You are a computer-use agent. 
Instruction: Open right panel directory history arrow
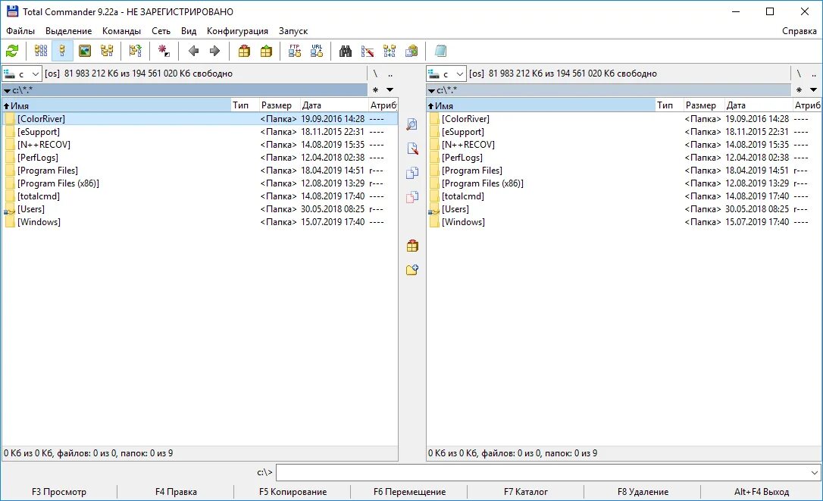[x=814, y=89]
